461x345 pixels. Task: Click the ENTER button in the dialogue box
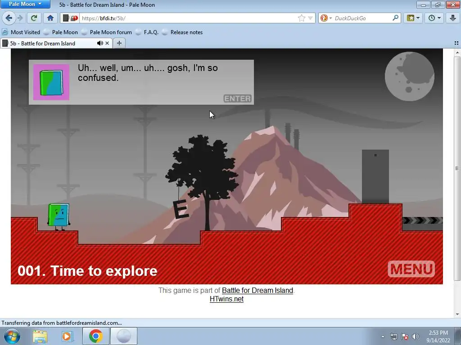[x=238, y=98]
